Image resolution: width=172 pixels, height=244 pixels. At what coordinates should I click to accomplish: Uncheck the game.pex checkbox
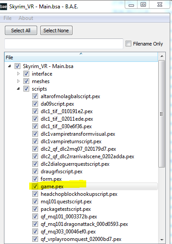coord(35,187)
